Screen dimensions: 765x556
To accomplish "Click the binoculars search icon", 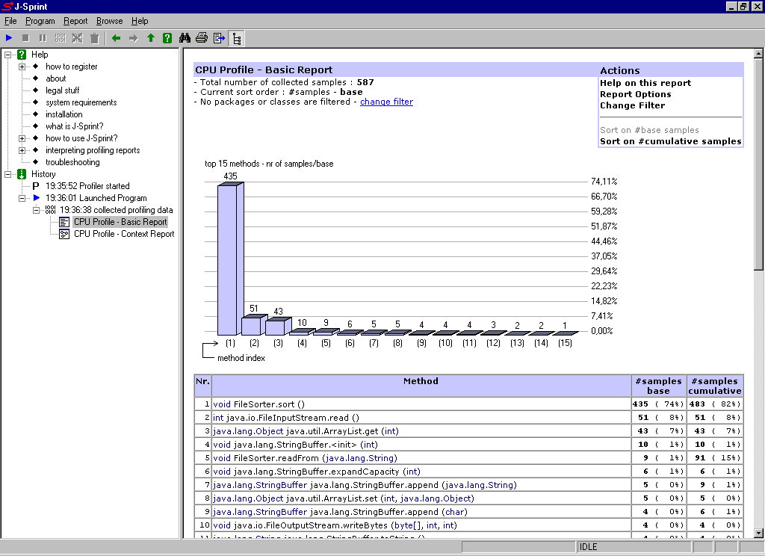I will click(x=185, y=38).
